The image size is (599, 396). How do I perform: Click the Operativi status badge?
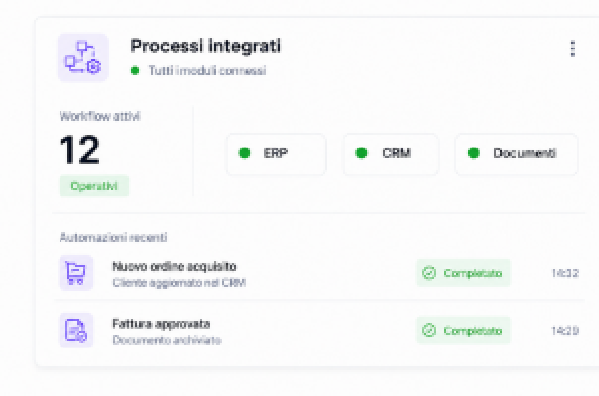coord(94,186)
